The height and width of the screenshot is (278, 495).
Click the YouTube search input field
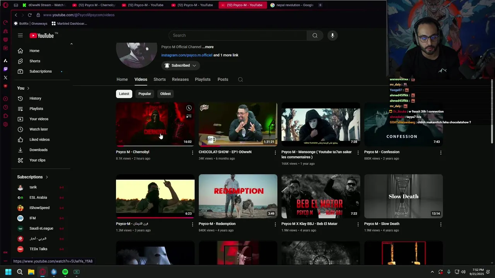(x=237, y=36)
